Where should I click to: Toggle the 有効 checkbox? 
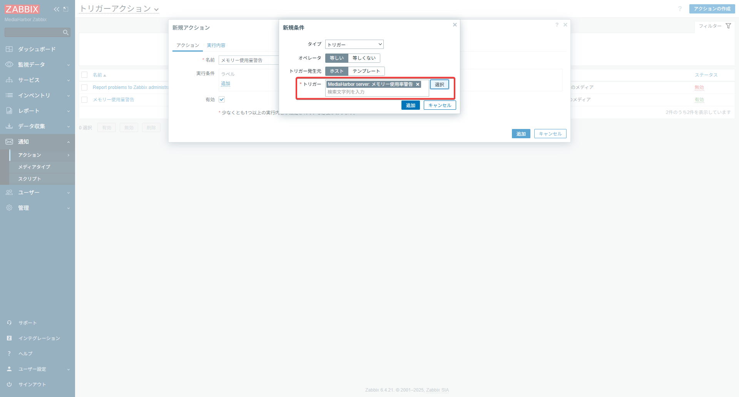tap(222, 99)
